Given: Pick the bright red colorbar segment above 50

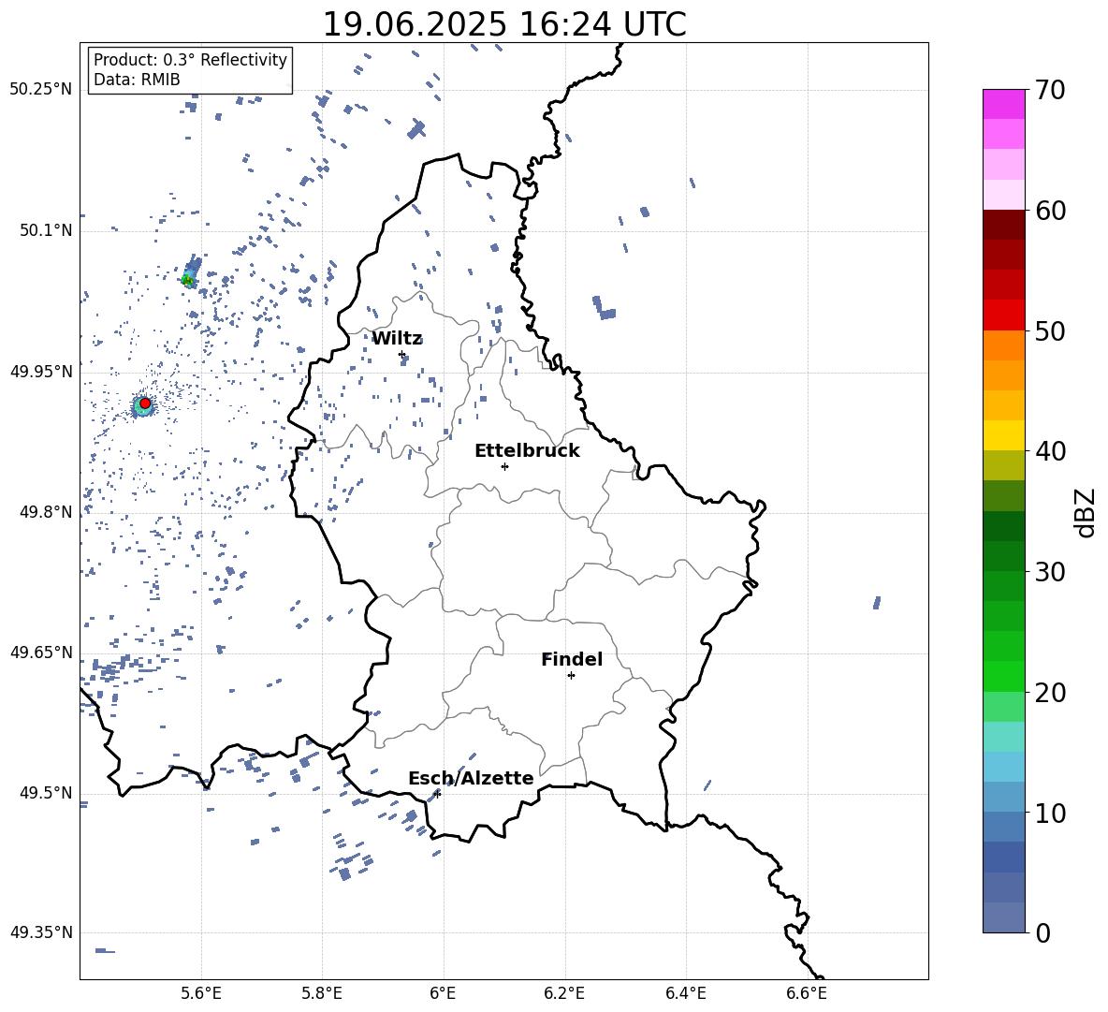Looking at the screenshot, I should (x=1004, y=315).
